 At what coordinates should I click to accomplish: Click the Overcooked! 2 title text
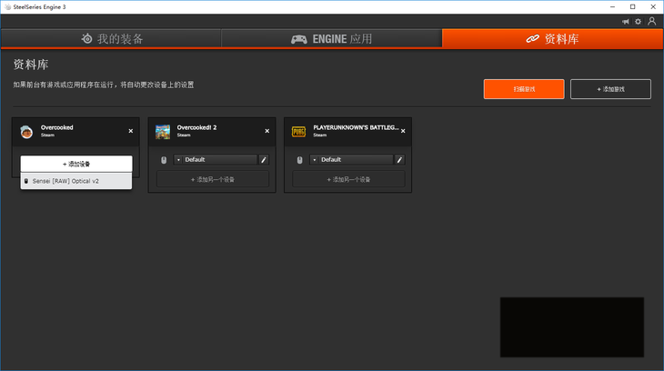pyautogui.click(x=196, y=127)
